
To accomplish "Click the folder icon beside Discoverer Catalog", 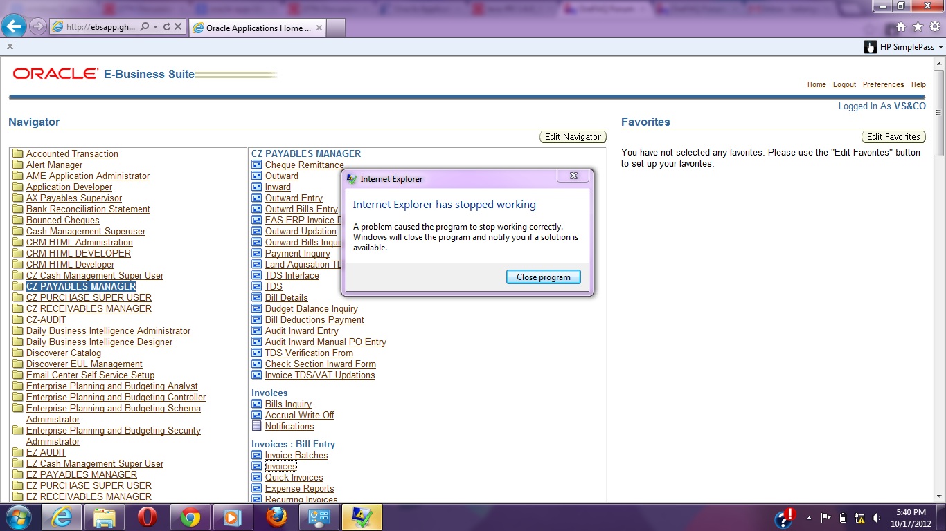I will (x=18, y=353).
